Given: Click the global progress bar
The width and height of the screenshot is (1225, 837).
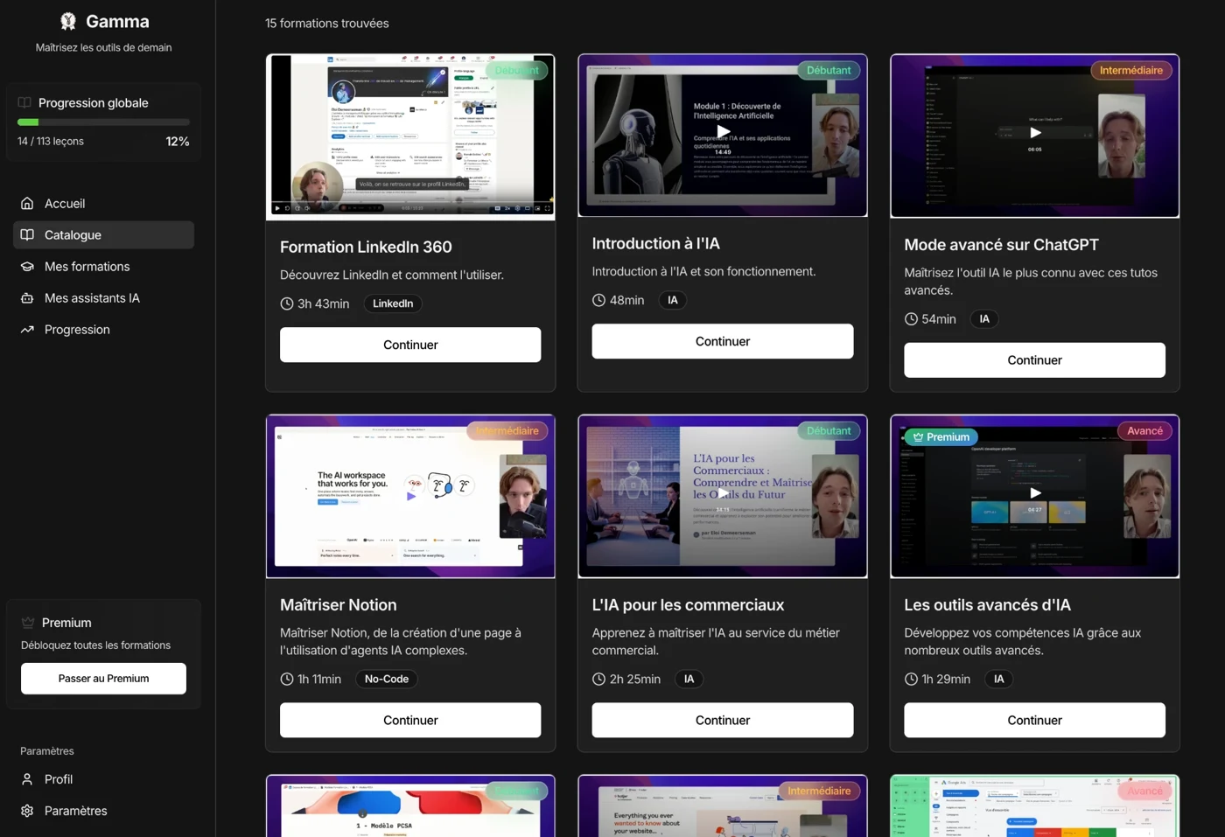Looking at the screenshot, I should click(x=103, y=122).
